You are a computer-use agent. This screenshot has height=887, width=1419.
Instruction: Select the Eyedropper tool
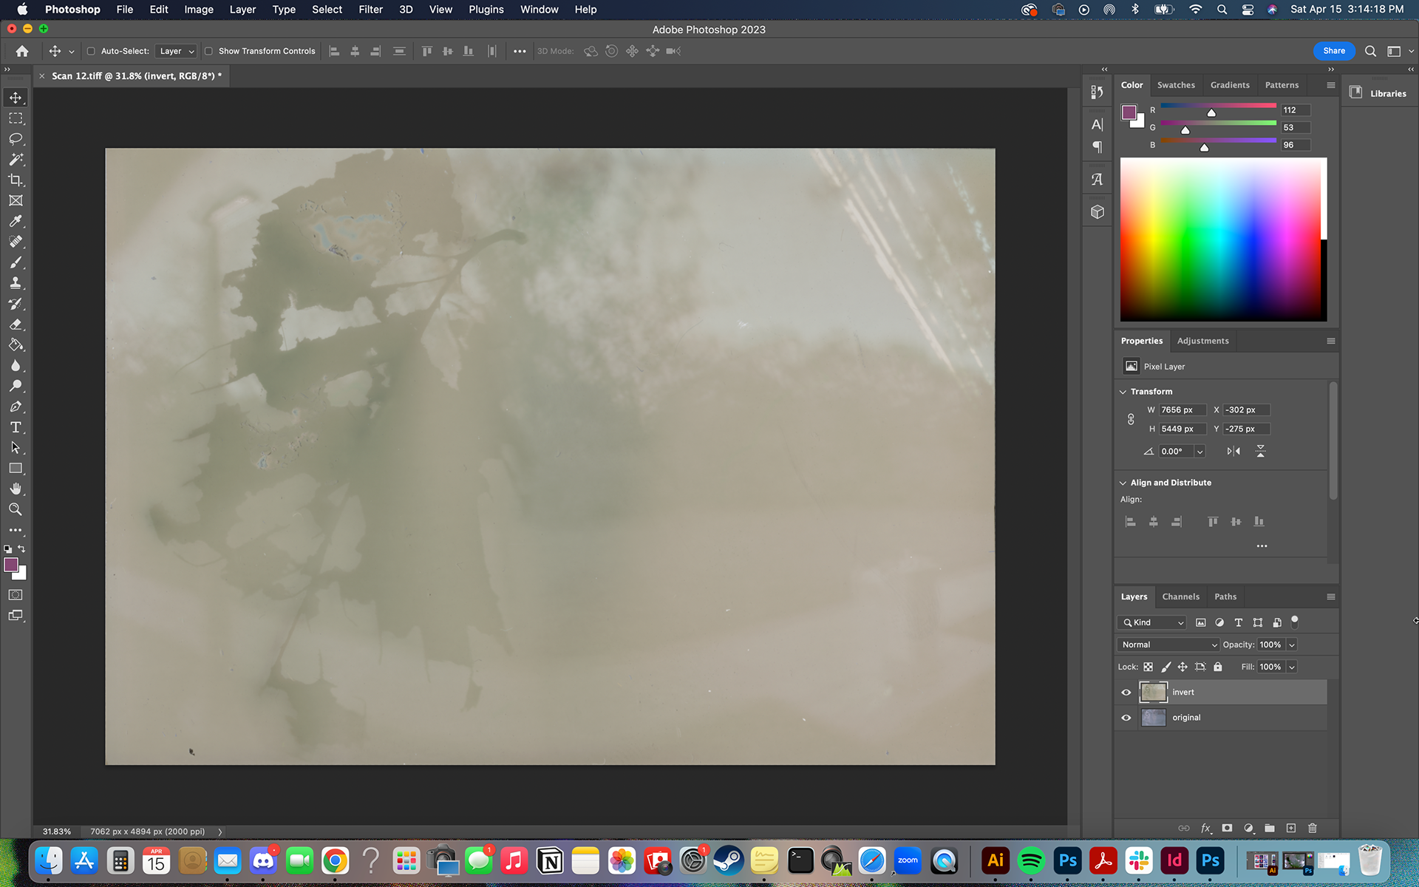click(x=16, y=221)
